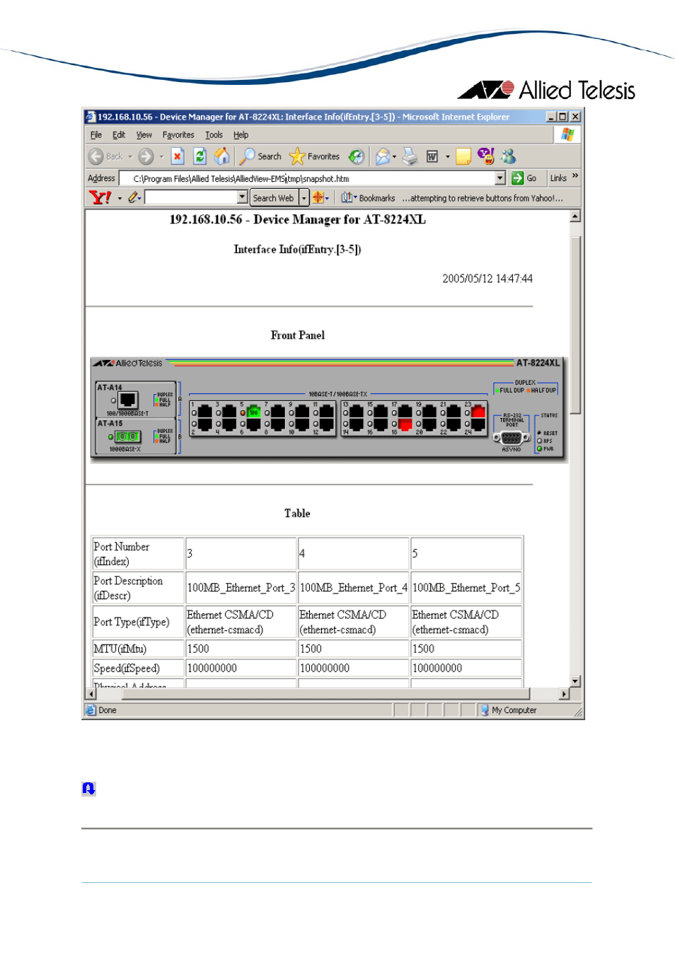The height and width of the screenshot is (955, 675).
Task: Expand the Links toolbar chevron
Action: pyautogui.click(x=575, y=175)
